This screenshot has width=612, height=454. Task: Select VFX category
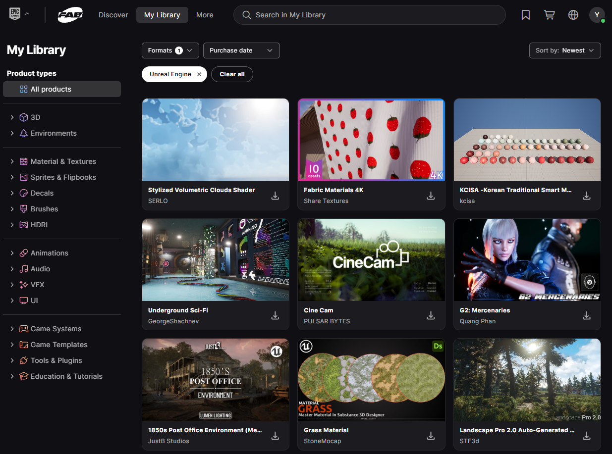pos(38,285)
